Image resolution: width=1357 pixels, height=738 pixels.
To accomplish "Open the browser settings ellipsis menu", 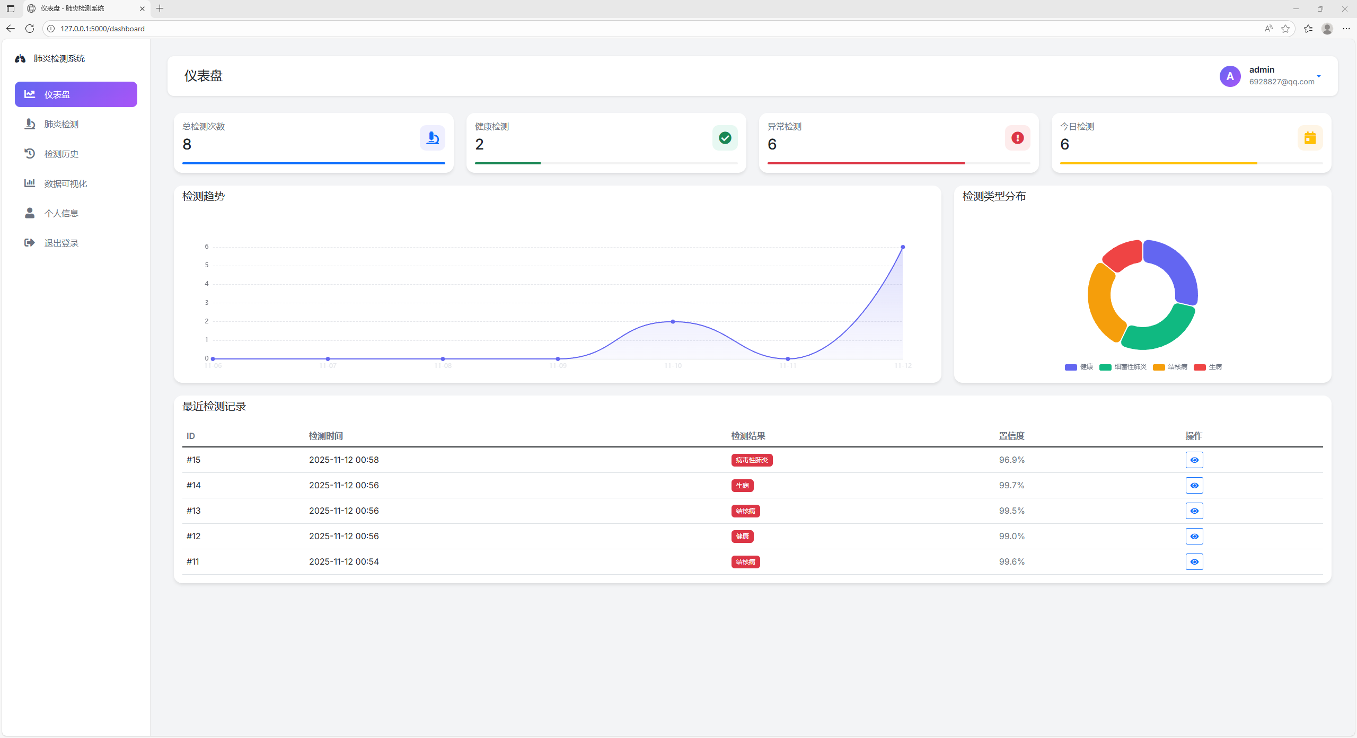I will tap(1346, 29).
